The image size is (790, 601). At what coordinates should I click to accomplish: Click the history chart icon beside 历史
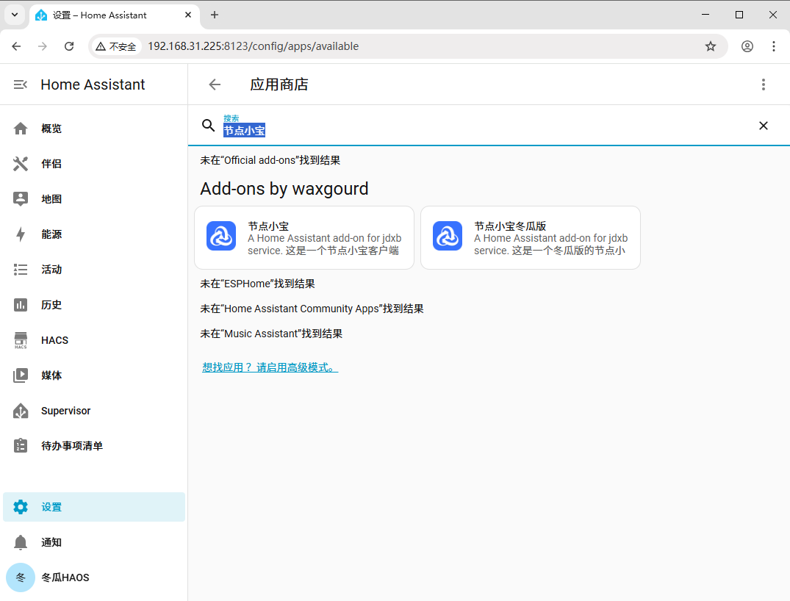click(21, 305)
